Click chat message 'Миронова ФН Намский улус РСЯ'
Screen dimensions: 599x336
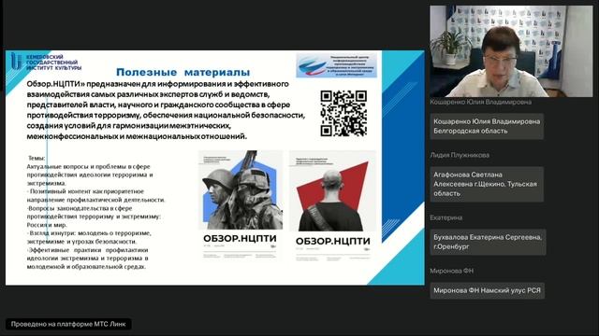[487, 290]
